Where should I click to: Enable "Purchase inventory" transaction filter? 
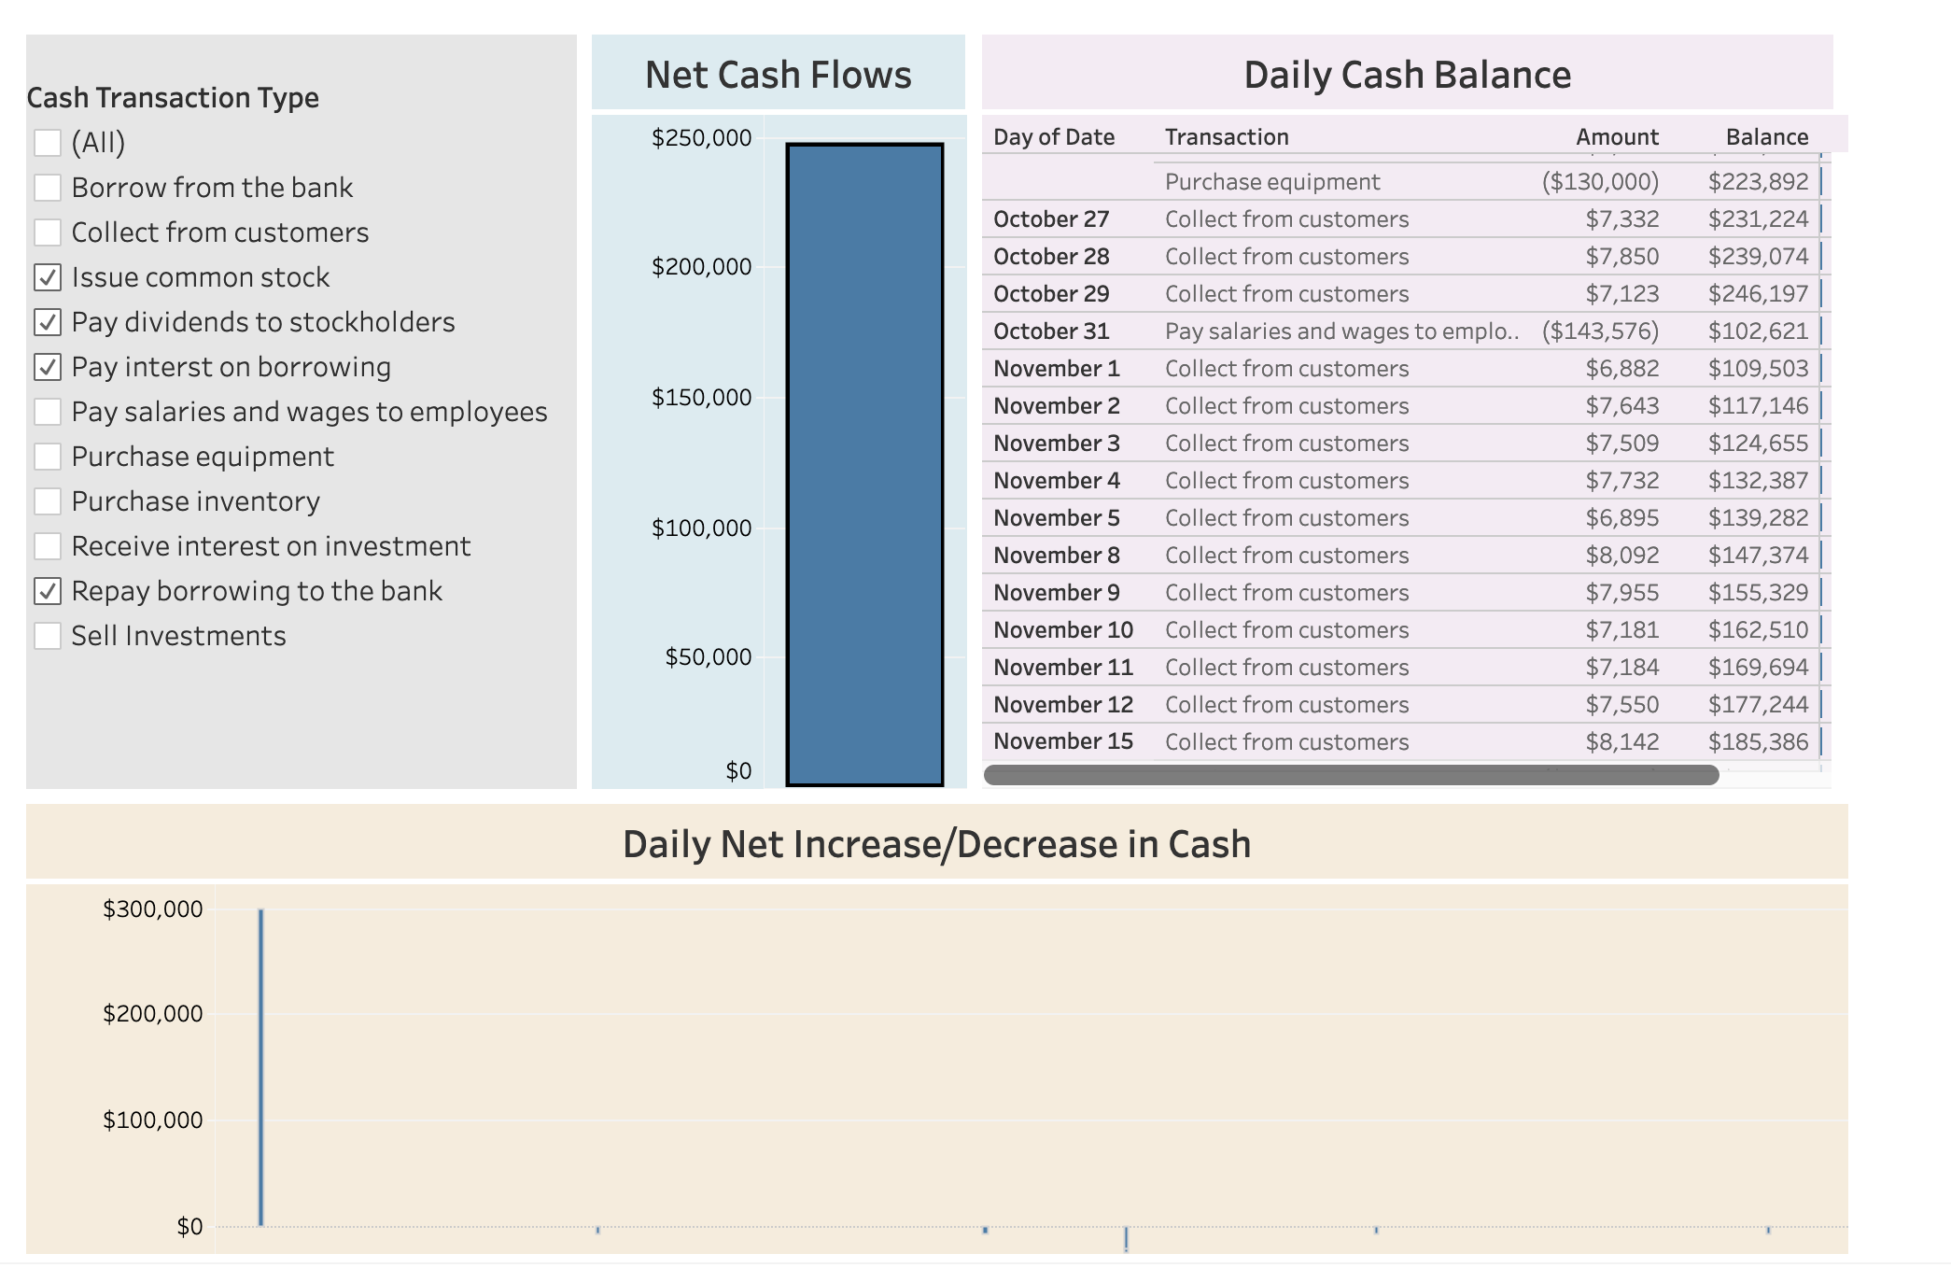tap(46, 500)
